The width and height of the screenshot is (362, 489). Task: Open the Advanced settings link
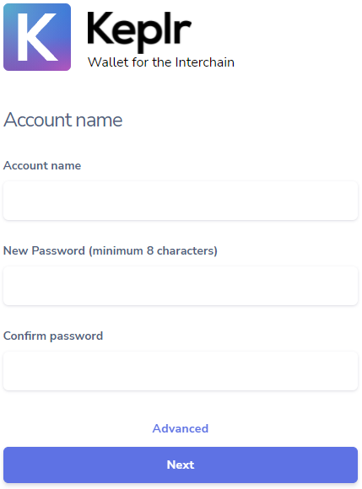(181, 428)
